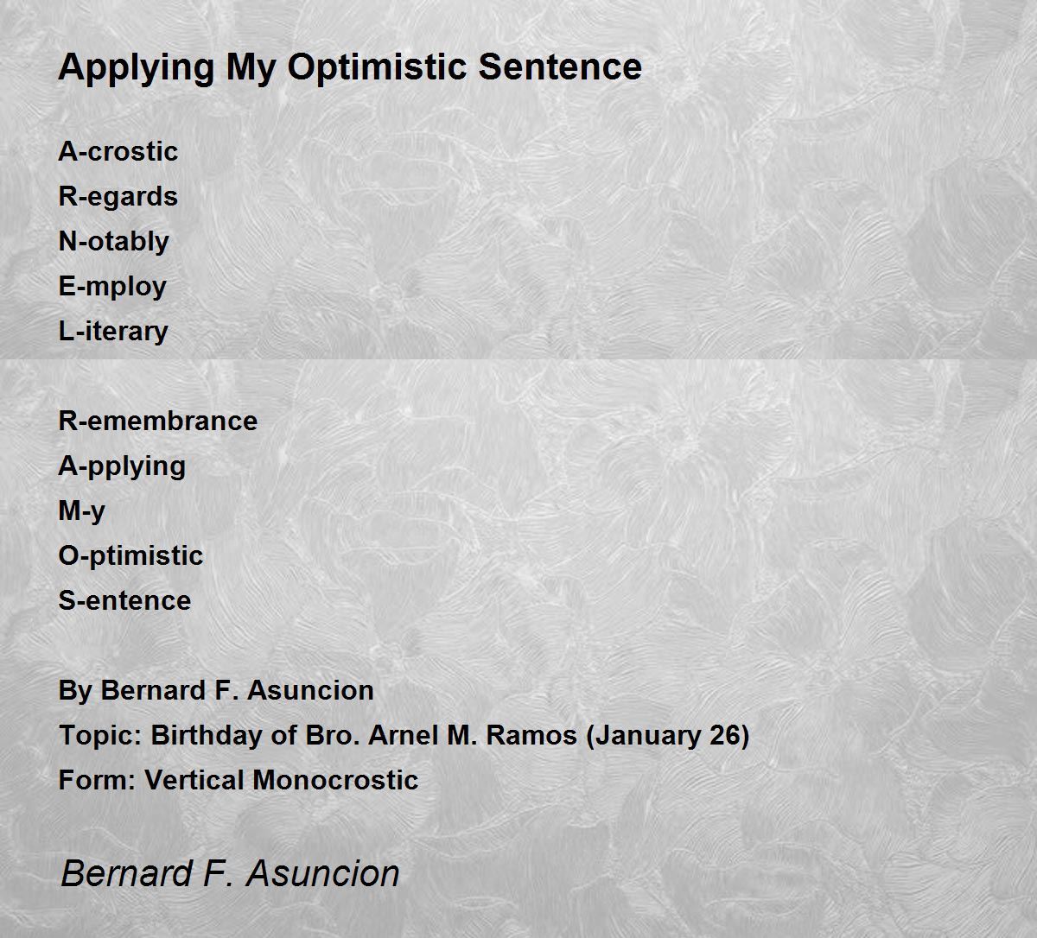The height and width of the screenshot is (938, 1037).
Task: Select the 'R-egards' line
Action: [118, 197]
